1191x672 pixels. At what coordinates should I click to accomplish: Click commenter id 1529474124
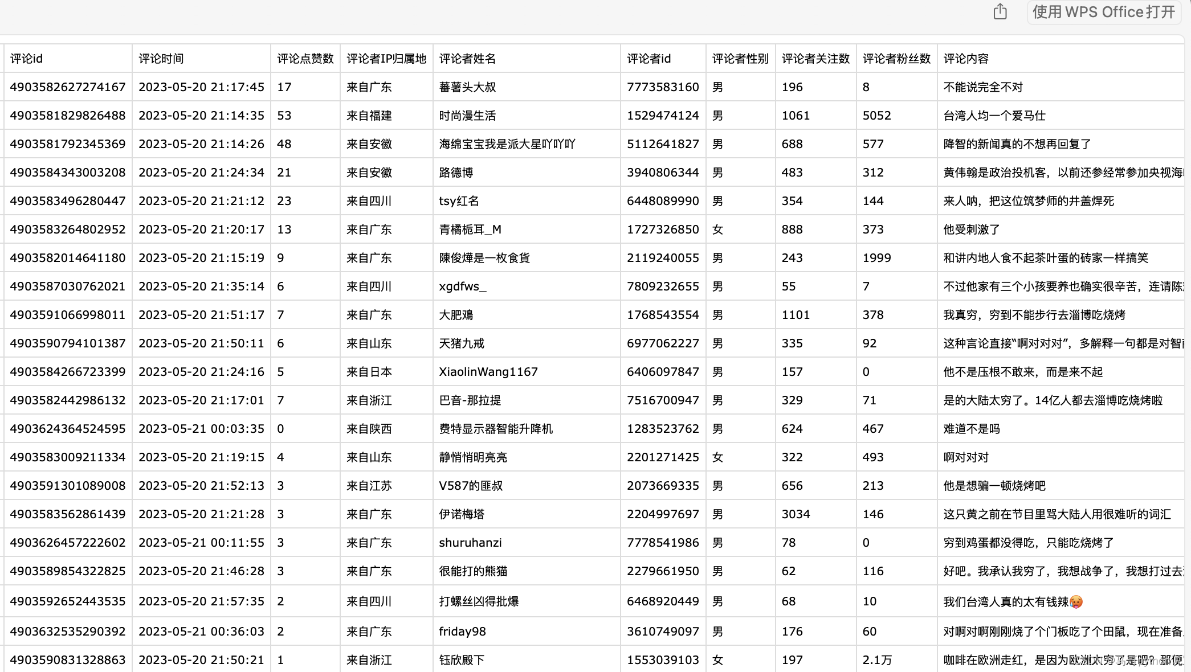pyautogui.click(x=663, y=116)
